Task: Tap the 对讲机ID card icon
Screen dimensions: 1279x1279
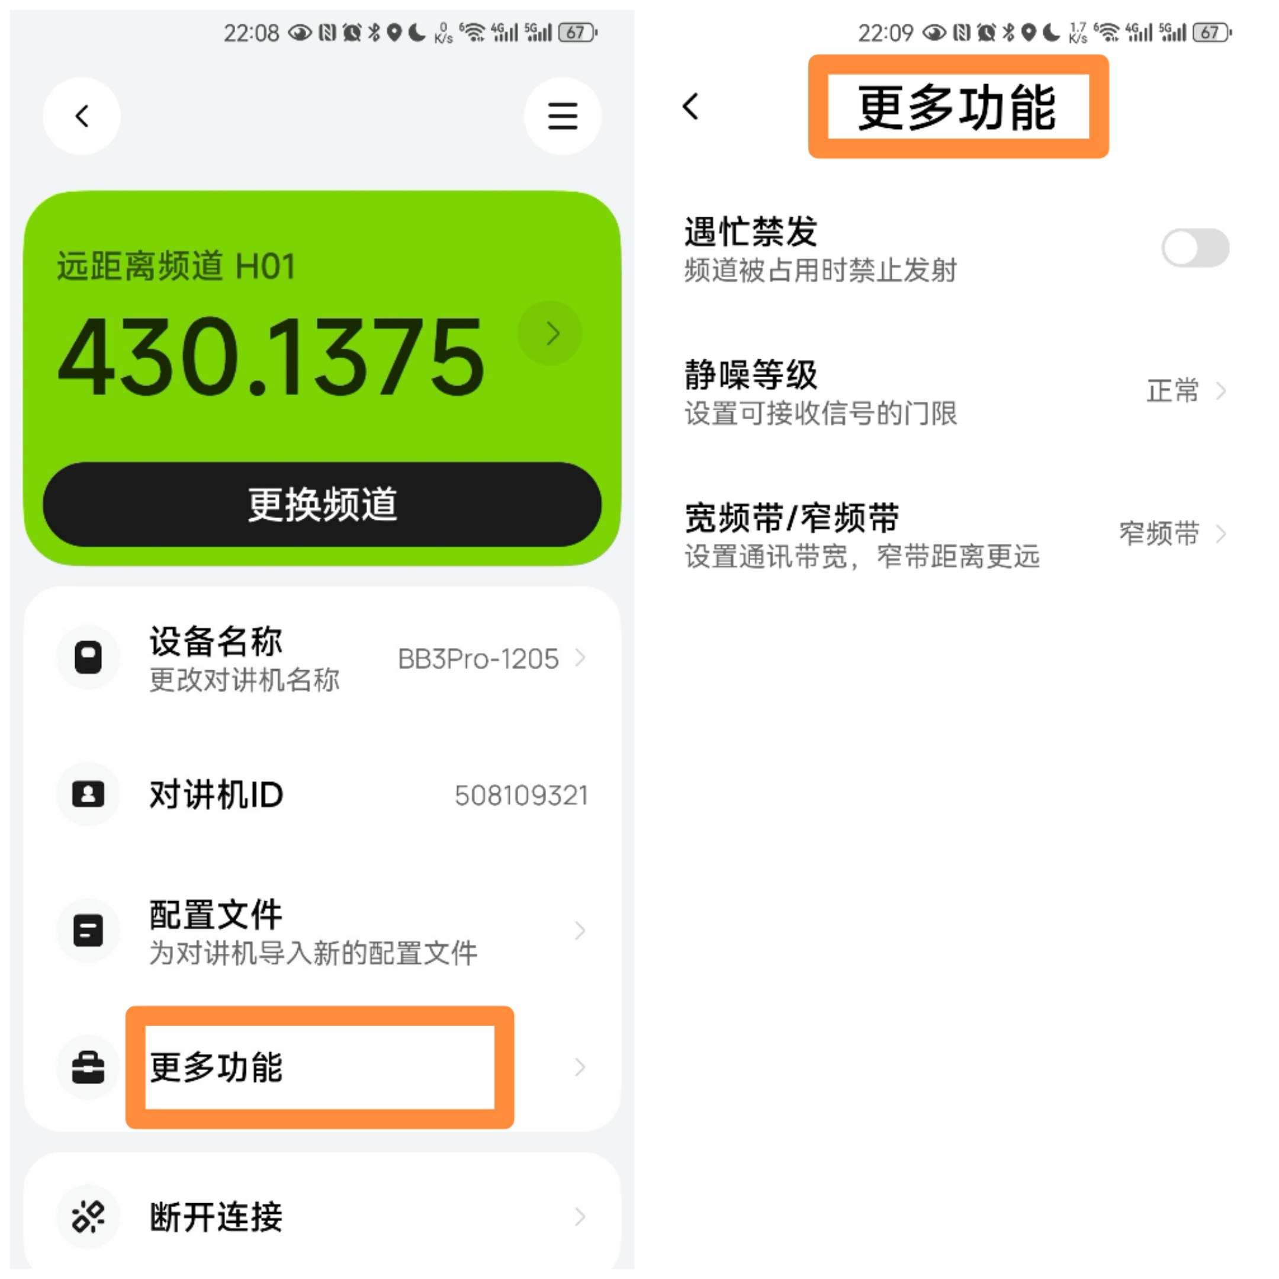Action: click(88, 793)
